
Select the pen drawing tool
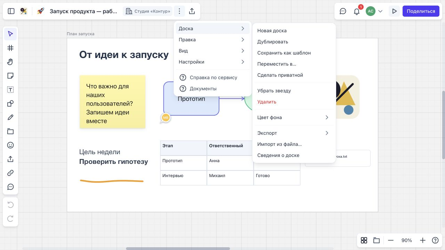(x=10, y=117)
